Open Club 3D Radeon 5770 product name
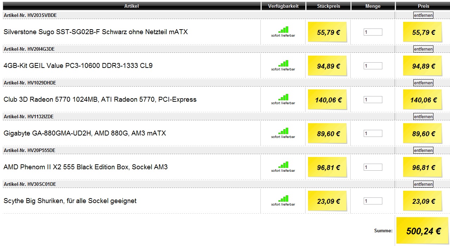450x246 pixels. tap(100, 100)
